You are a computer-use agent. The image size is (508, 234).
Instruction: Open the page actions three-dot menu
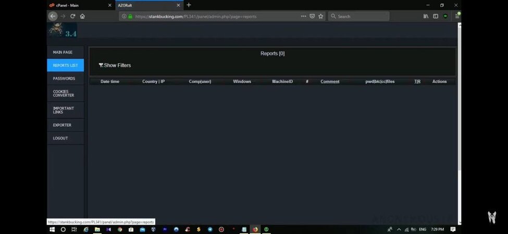304,16
